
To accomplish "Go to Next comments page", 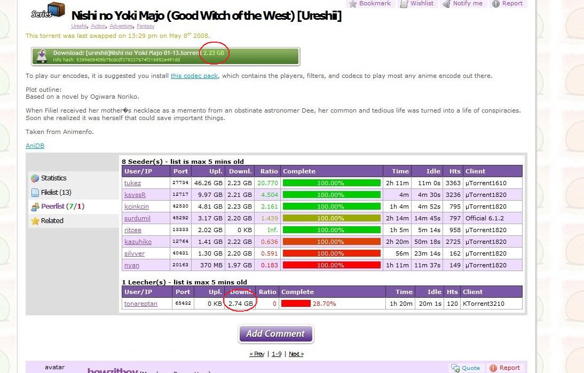I will pos(296,354).
